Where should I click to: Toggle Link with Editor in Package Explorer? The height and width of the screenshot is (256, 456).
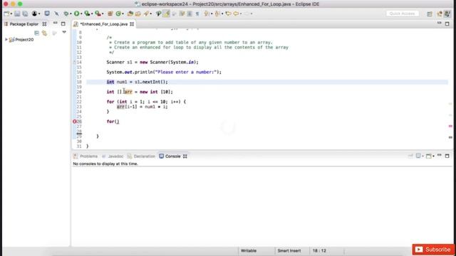point(44,33)
